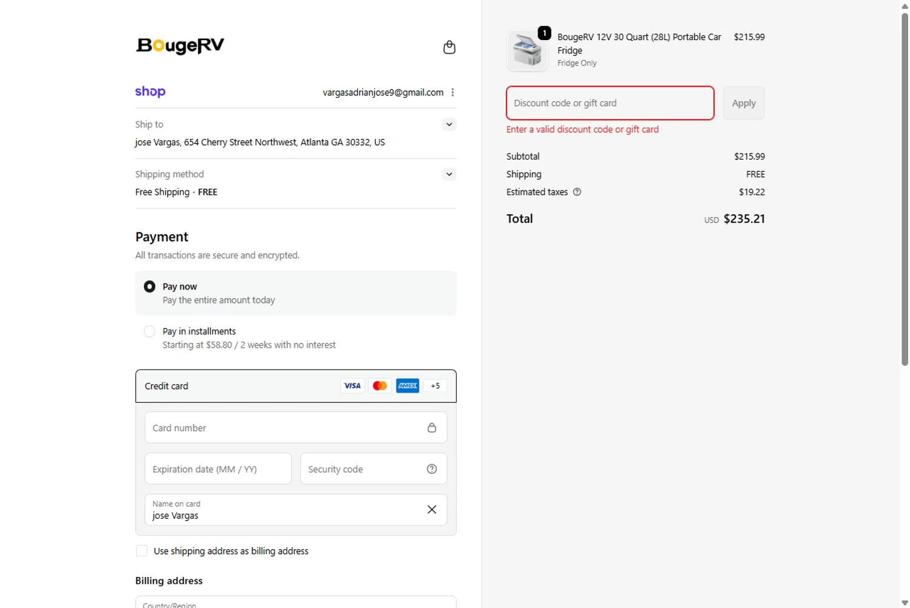Image resolution: width=910 pixels, height=608 pixels.
Task: Clear the Name on card field
Action: click(x=432, y=510)
